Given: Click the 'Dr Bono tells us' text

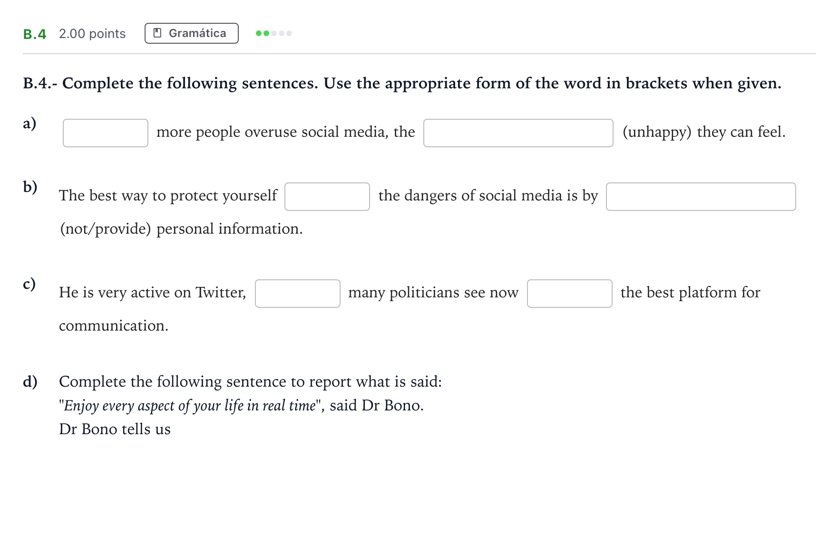Looking at the screenshot, I should [115, 429].
